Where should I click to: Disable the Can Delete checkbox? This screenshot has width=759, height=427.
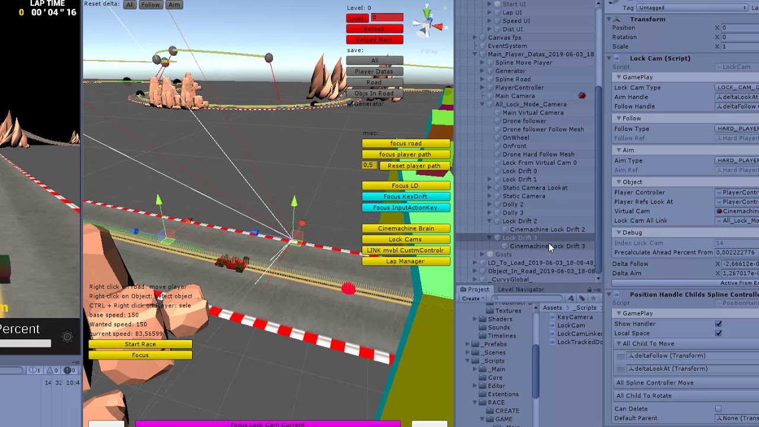pyautogui.click(x=719, y=408)
